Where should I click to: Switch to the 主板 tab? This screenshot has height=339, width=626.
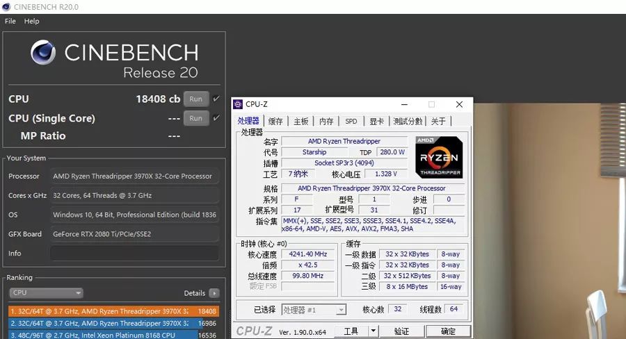tap(300, 121)
